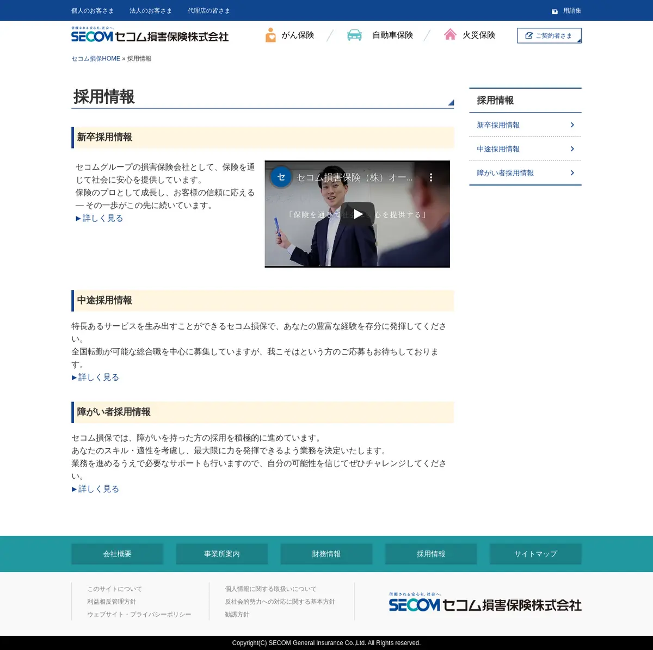Click the 障がい者採用情報 section heading

click(x=114, y=412)
